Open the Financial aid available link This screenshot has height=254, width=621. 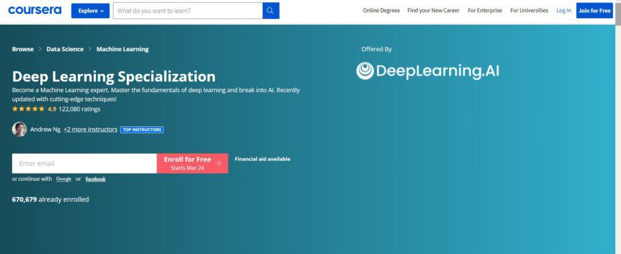point(262,159)
